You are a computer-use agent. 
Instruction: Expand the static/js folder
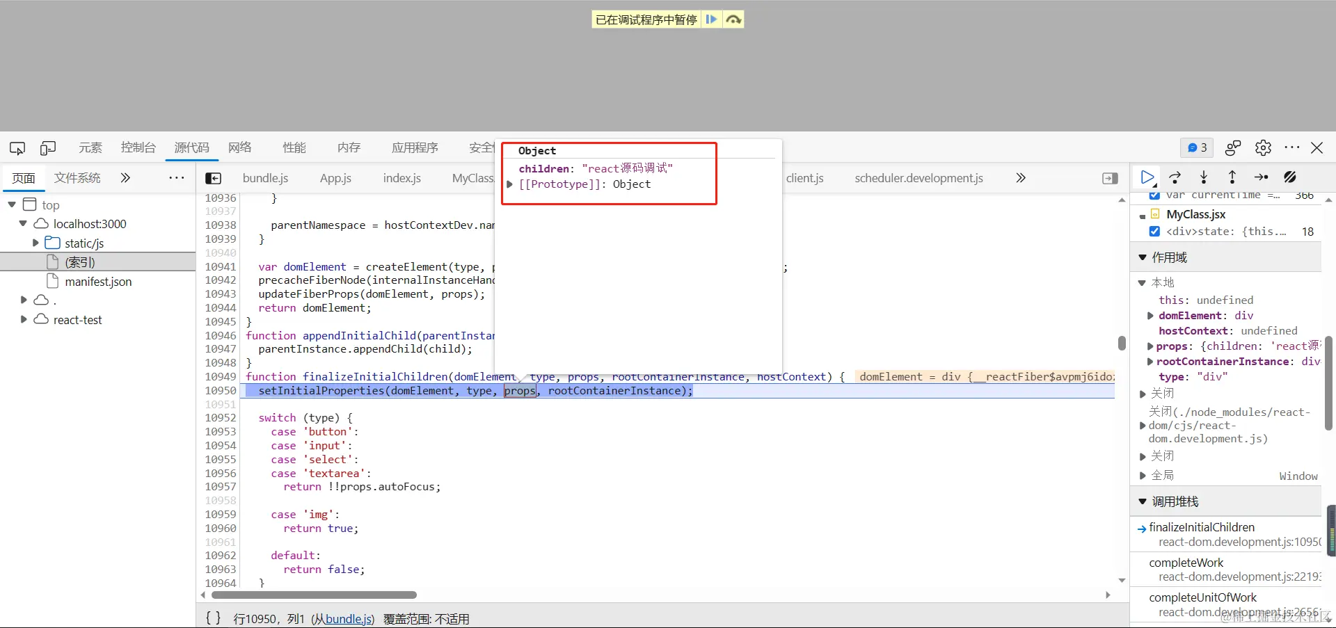[x=35, y=243]
